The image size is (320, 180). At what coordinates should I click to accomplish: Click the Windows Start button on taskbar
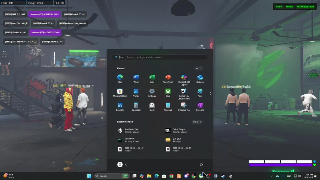pyautogui.click(x=89, y=176)
